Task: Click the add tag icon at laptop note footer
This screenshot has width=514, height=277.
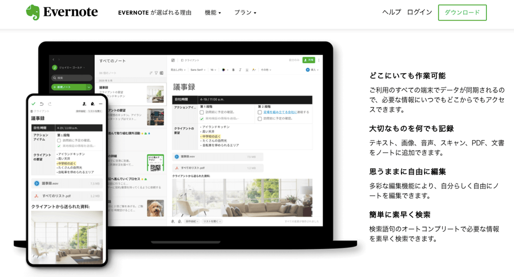Action: (x=180, y=221)
